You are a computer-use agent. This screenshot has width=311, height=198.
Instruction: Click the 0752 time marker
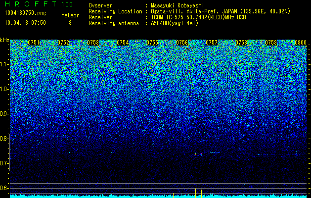63,43
